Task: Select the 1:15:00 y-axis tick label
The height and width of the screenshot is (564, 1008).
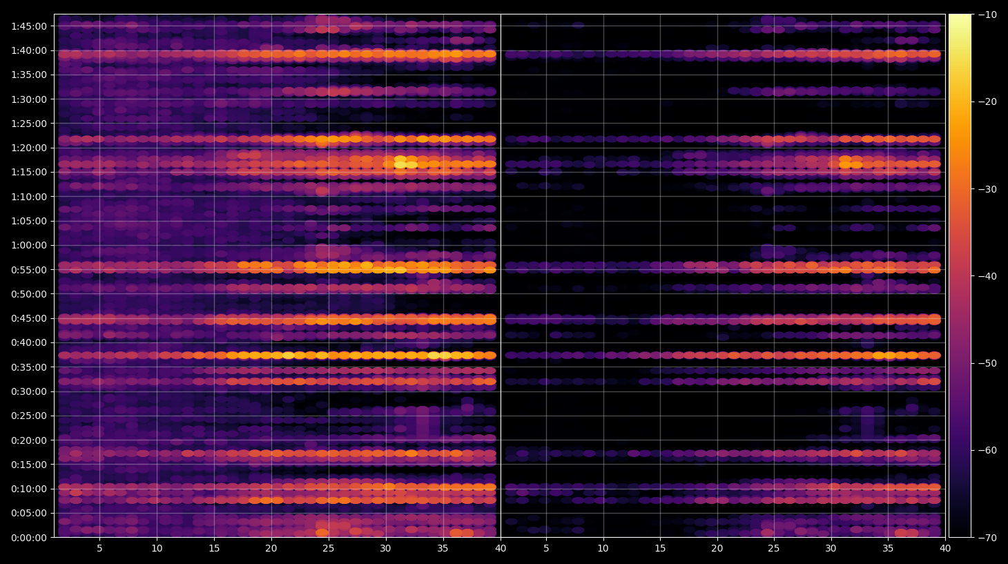Action: pos(29,172)
